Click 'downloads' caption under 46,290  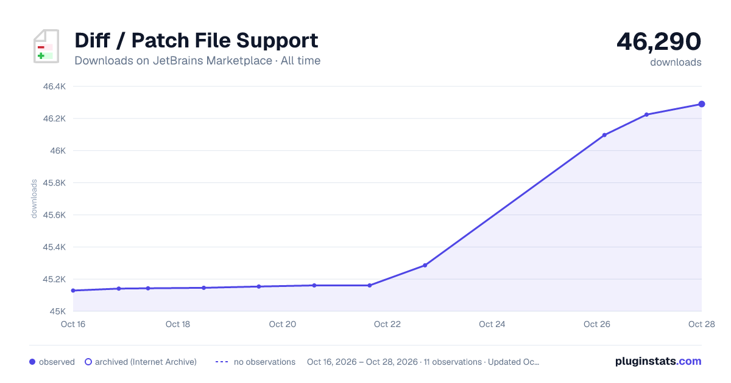click(x=676, y=62)
